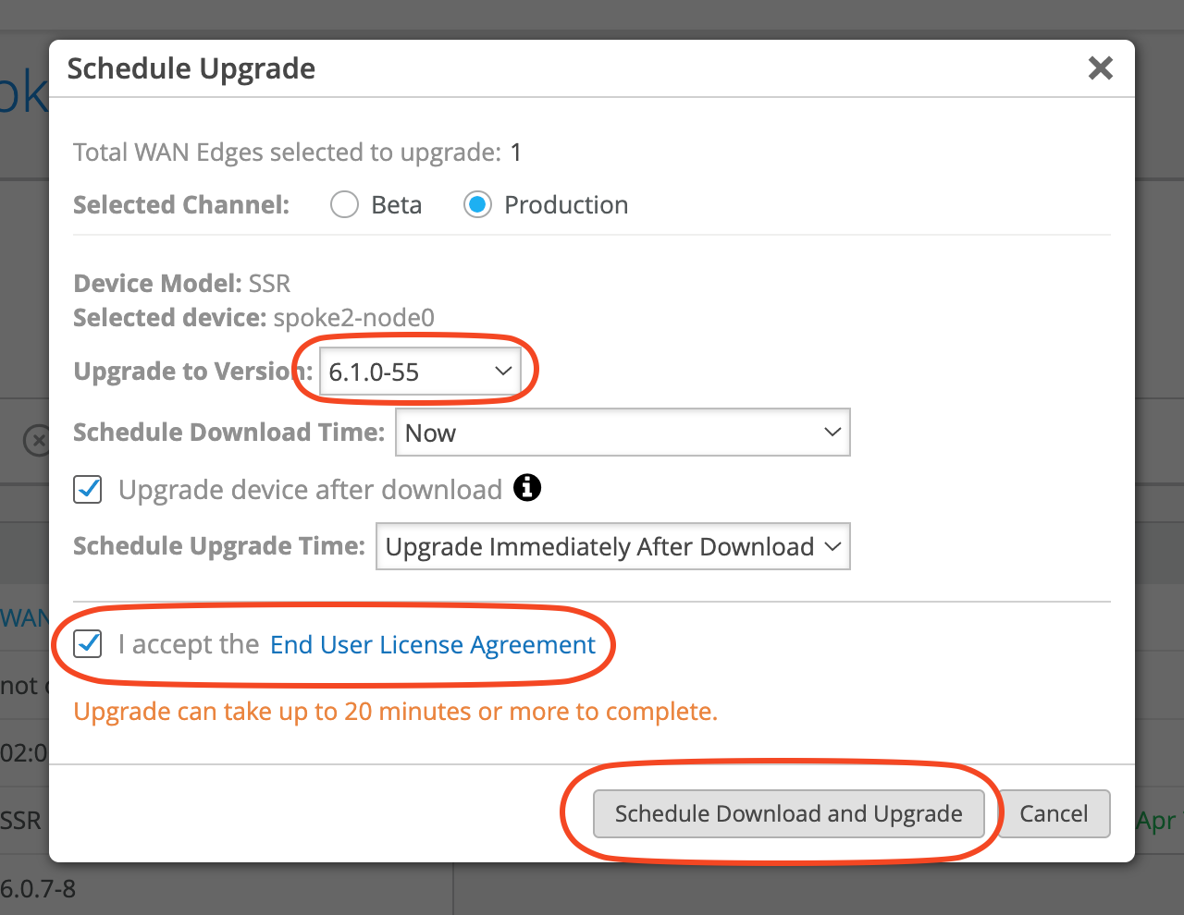Close the Schedule Upgrade dialog with the X
Viewport: 1184px width, 915px height.
tap(1100, 67)
